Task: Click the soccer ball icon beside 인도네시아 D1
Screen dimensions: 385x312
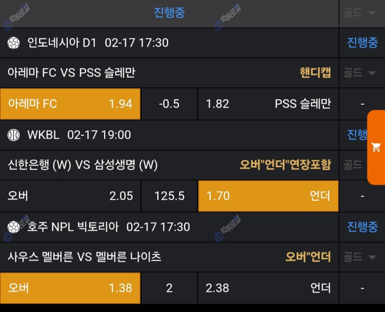Action: pyautogui.click(x=14, y=43)
